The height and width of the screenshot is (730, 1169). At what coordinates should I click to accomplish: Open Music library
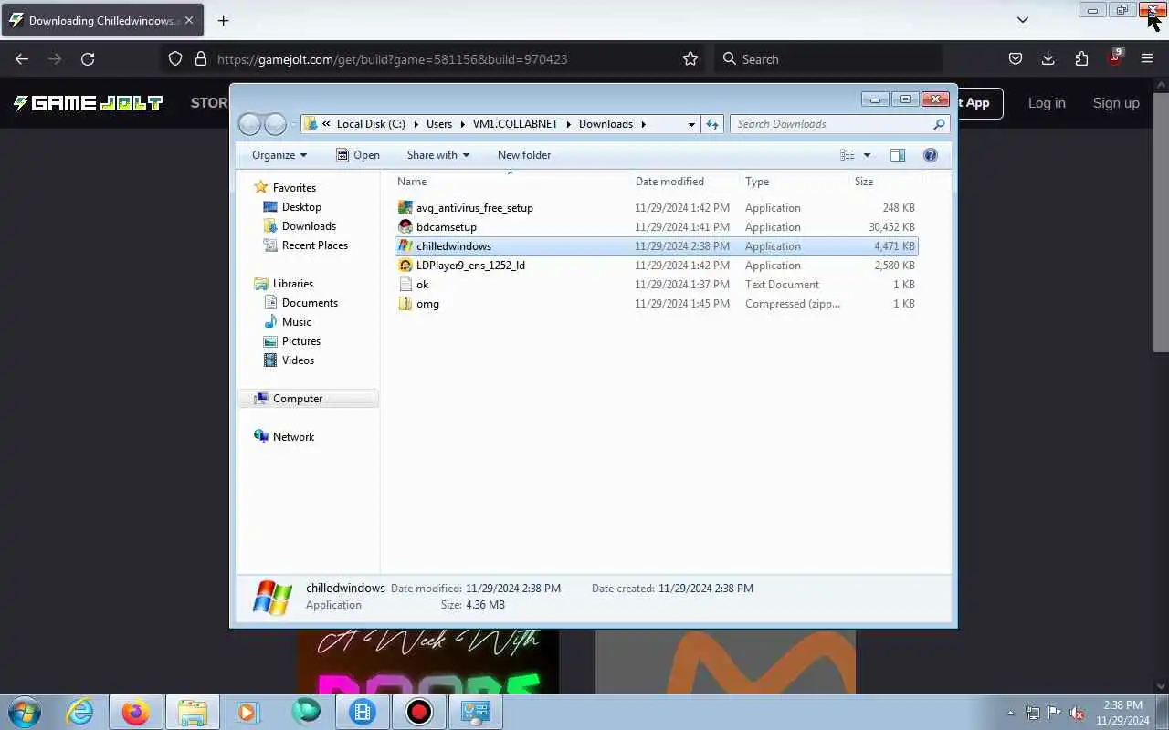[x=296, y=322]
